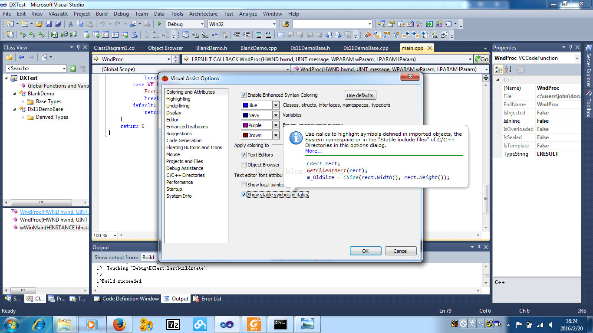Switch to the Error List tab

tap(207, 299)
